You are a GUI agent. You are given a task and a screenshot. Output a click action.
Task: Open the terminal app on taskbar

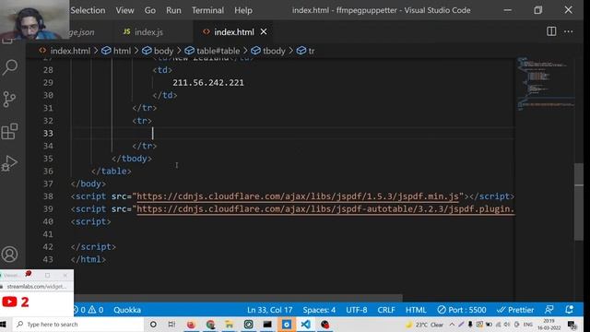(267, 325)
